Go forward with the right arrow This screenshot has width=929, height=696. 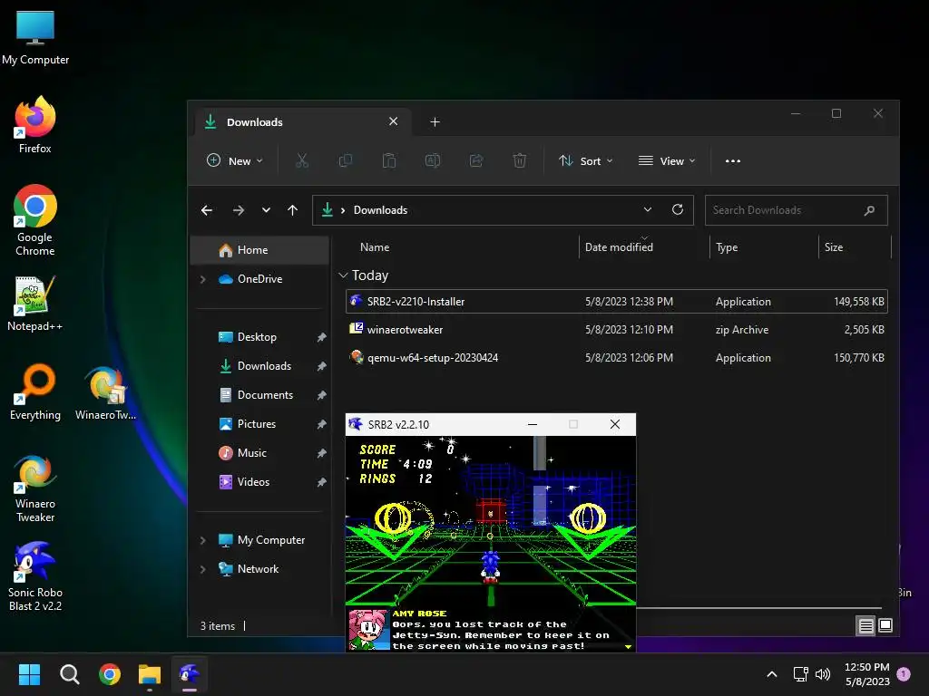[239, 210]
